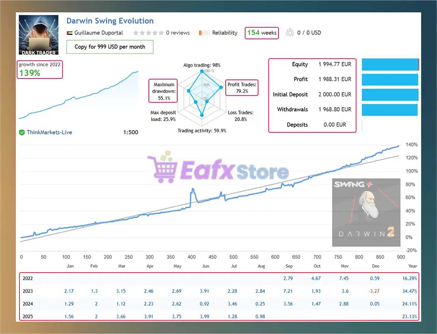Click the Sep month column header
Image resolution: width=437 pixels, height=334 pixels.
(289, 266)
